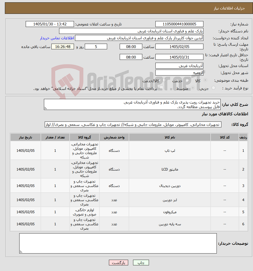Click the نام دستگاه خریدار field
The image size is (253, 271).
pyautogui.click(x=131, y=31)
